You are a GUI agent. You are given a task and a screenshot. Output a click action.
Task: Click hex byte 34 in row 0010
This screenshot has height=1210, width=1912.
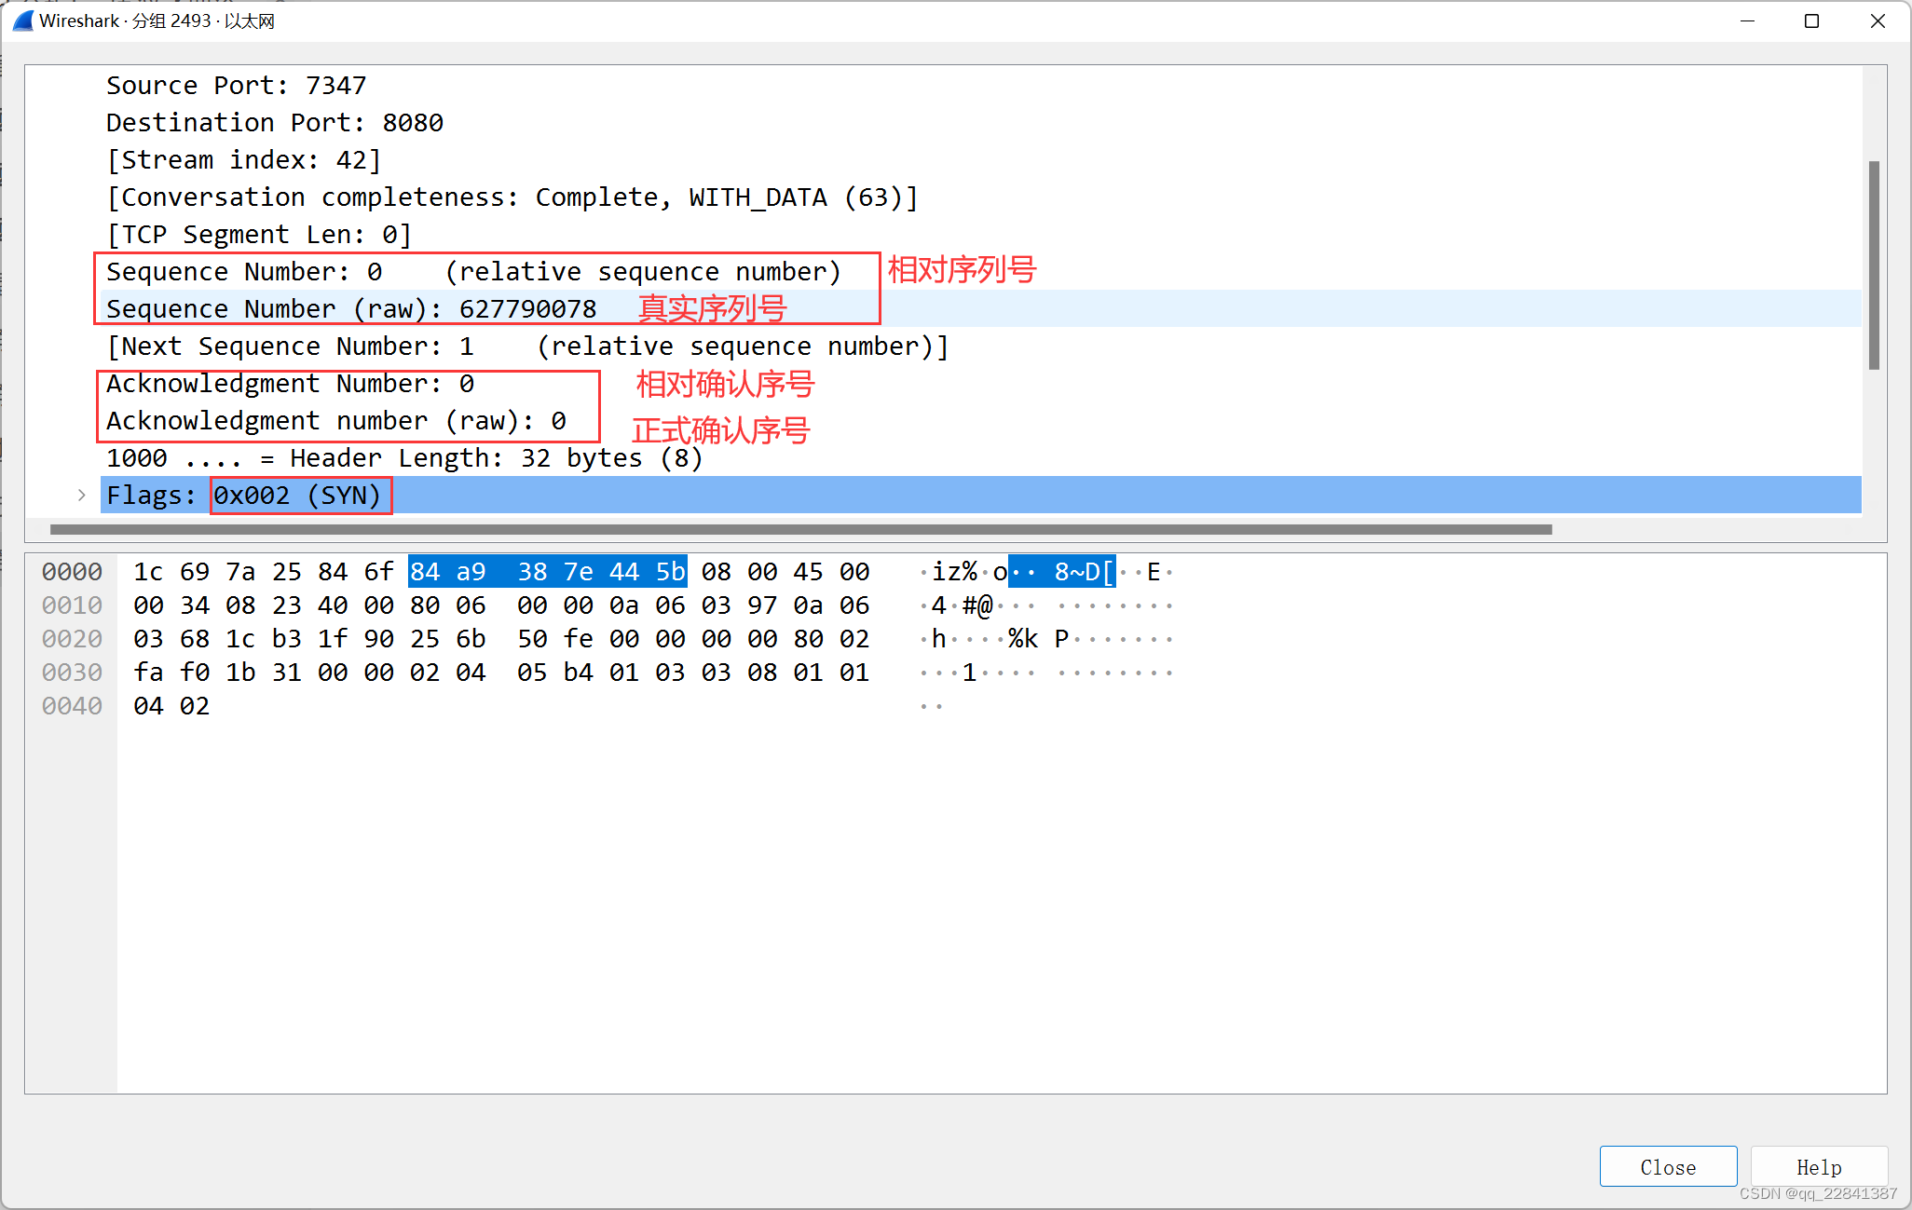tap(195, 605)
